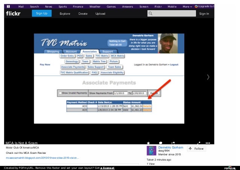The height and width of the screenshot is (170, 240).
Task: Click the PDFmyURL logo in footer
Action: pyautogui.click(x=230, y=168)
